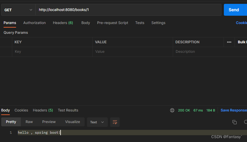Click the globe network icon

(x=172, y=110)
